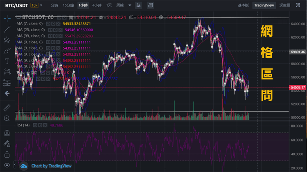Select the crosshair cursor tool
307x172 pixels.
7,19
